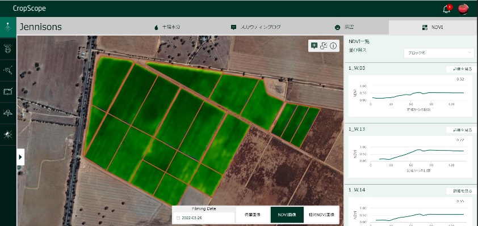The width and height of the screenshot is (478, 226).
Task: Add a comment with the plus bubble icon
Action: [314, 46]
